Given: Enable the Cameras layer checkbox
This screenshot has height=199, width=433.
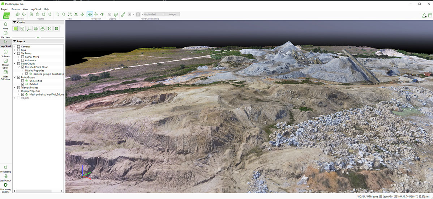Looking at the screenshot, I should click(18, 47).
